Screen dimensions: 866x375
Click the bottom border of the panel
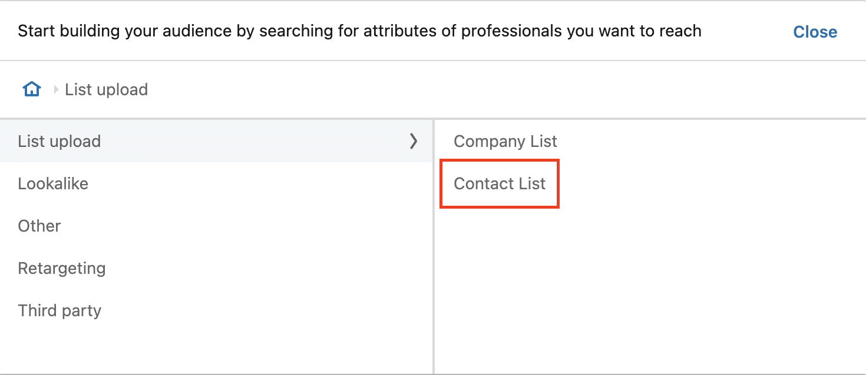[x=433, y=374]
